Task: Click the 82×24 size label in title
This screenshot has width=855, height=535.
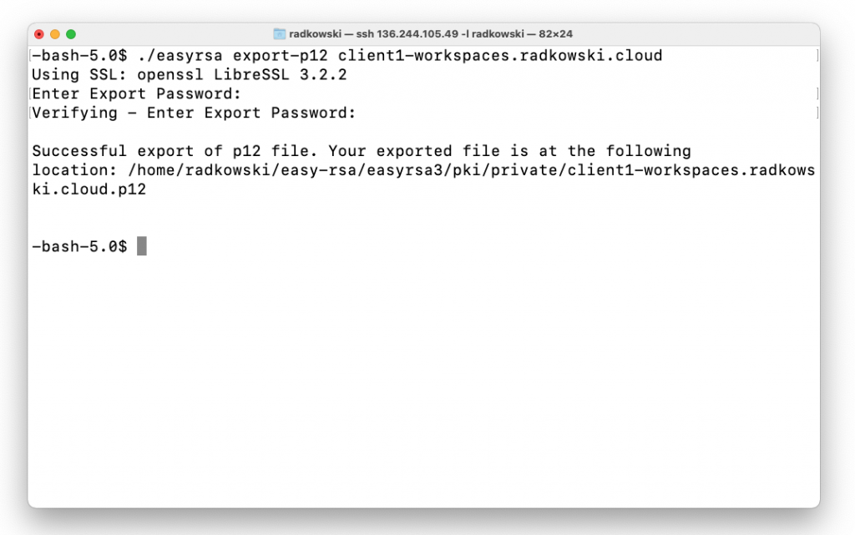Action: (555, 33)
